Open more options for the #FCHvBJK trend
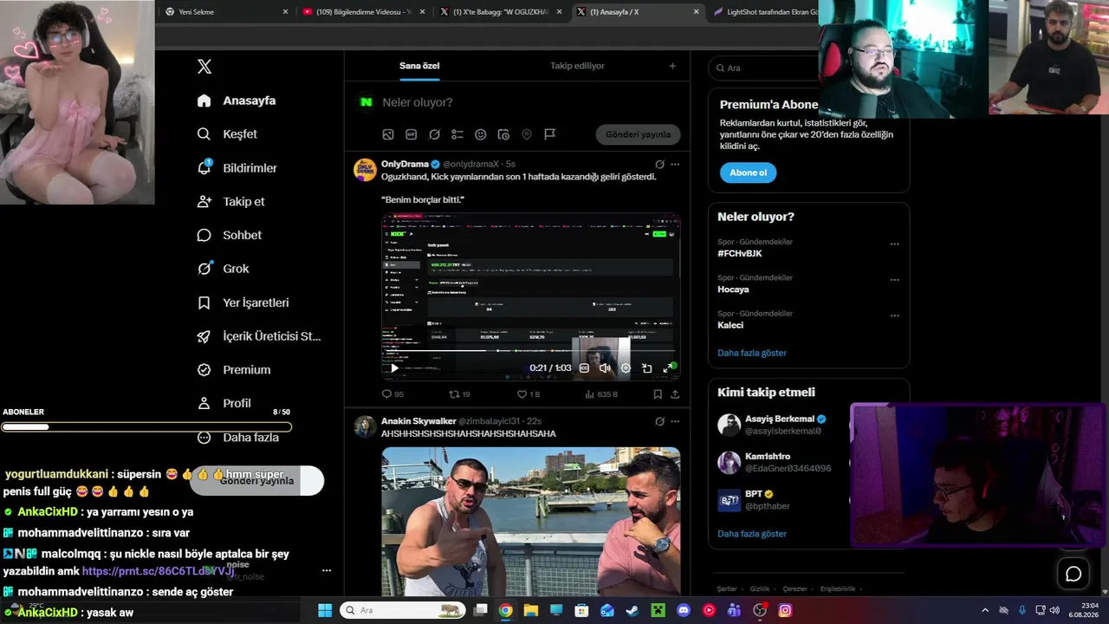 click(x=895, y=244)
